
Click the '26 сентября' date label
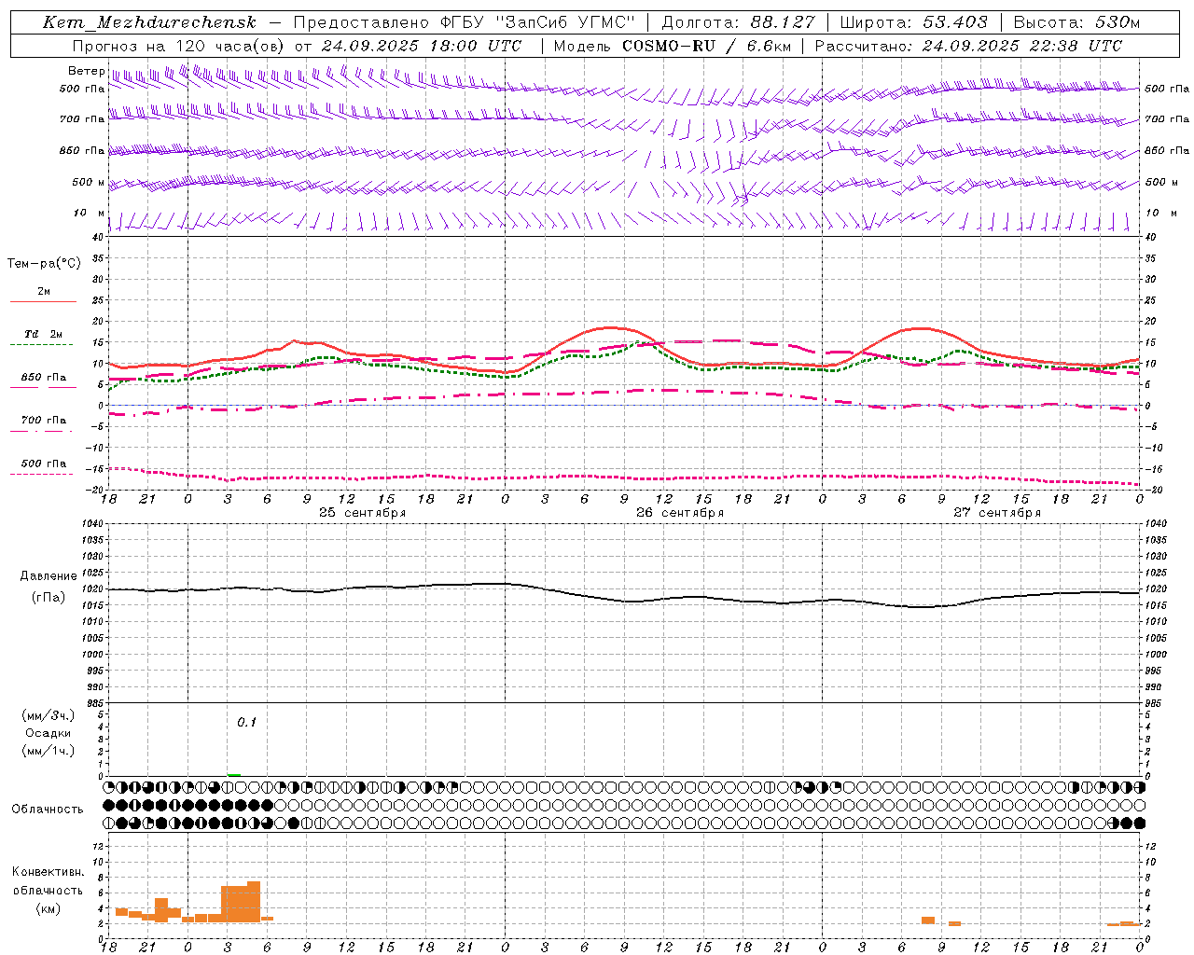pos(680,513)
